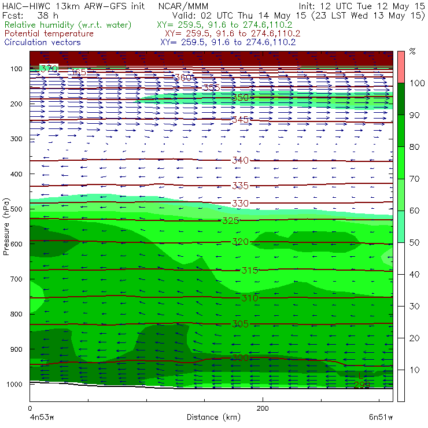Click the red 'L' low marker
Image resolution: width=428 pixels, height=428 pixels.
tap(361, 376)
